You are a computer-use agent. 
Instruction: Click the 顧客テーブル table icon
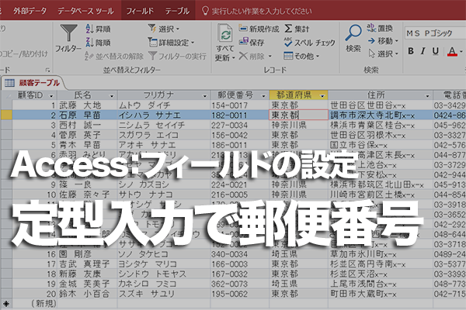pyautogui.click(x=9, y=83)
